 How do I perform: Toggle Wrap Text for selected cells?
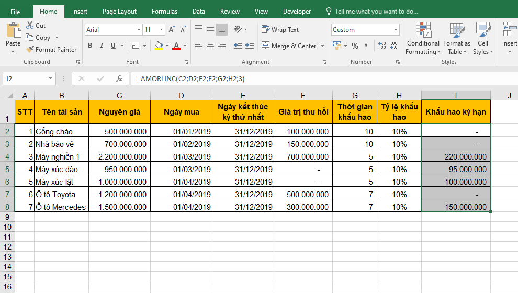click(x=280, y=30)
